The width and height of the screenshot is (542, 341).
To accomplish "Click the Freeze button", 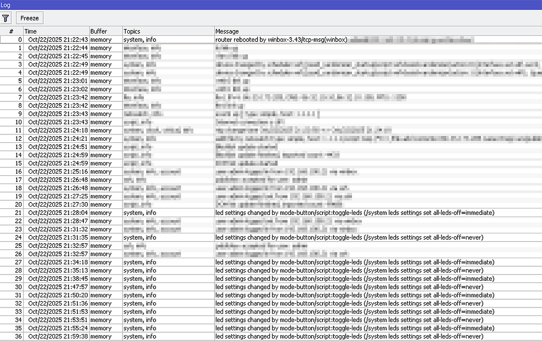I will coord(29,18).
